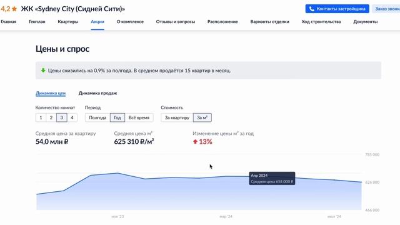Choose 4 rooms filter

tap(72, 117)
